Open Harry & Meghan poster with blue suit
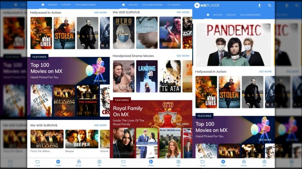The height and width of the screenshot is (169, 302). [x=147, y=143]
